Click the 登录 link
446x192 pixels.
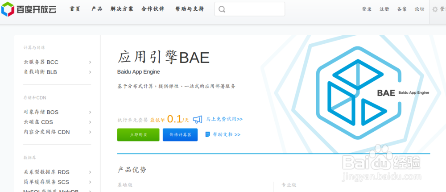[x=367, y=9]
